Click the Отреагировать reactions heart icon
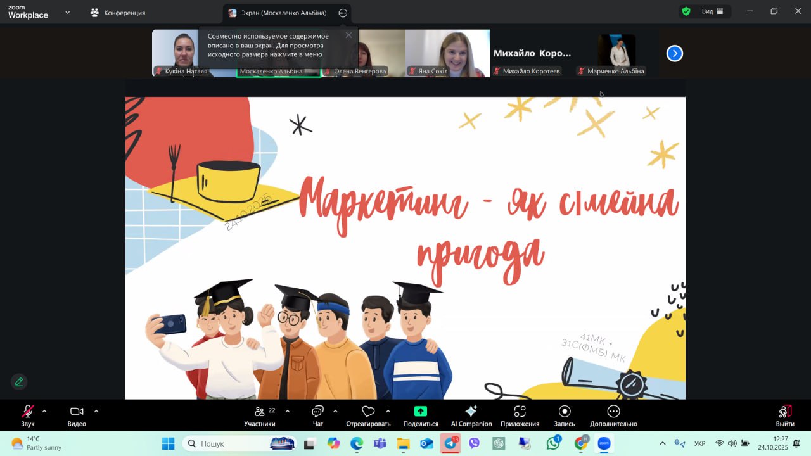The image size is (811, 456). point(368,412)
